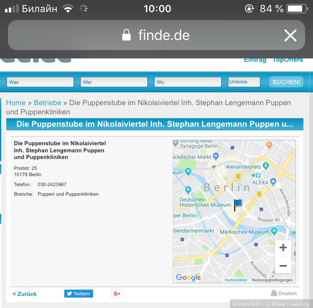Share the listing via Twittern button
The image size is (313, 308).
(x=78, y=294)
